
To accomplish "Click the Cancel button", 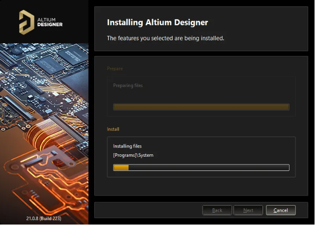I will point(281,210).
